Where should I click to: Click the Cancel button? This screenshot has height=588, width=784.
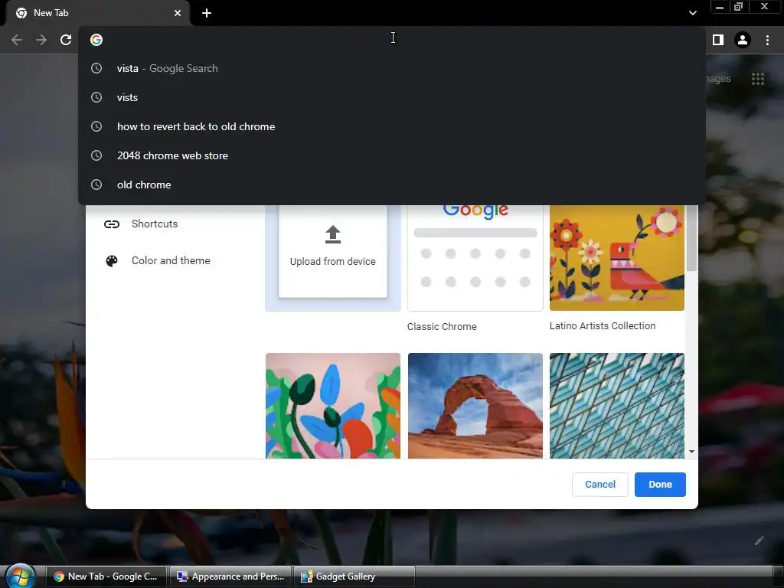[600, 485]
